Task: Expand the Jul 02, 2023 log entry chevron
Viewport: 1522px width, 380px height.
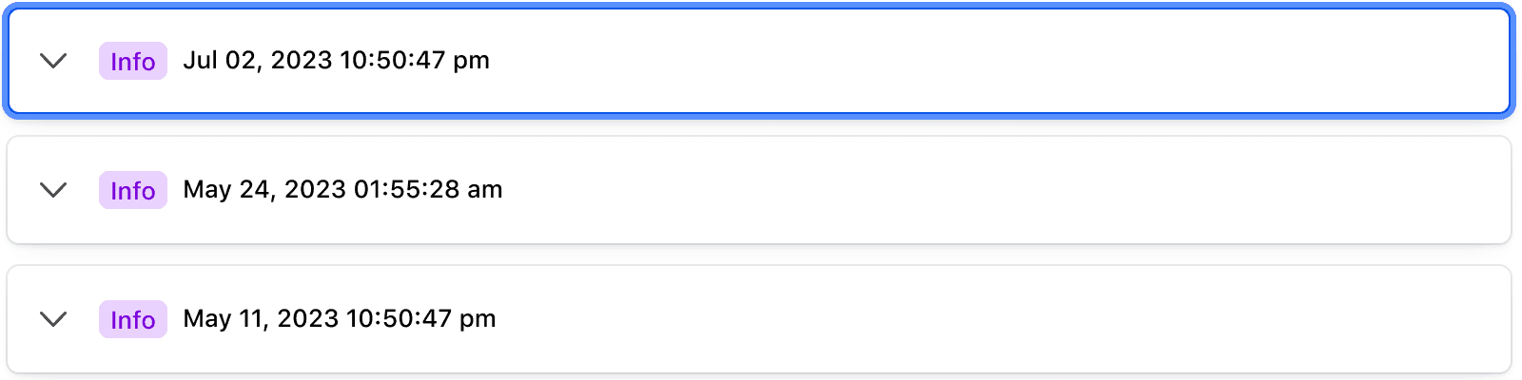Action: coord(53,61)
